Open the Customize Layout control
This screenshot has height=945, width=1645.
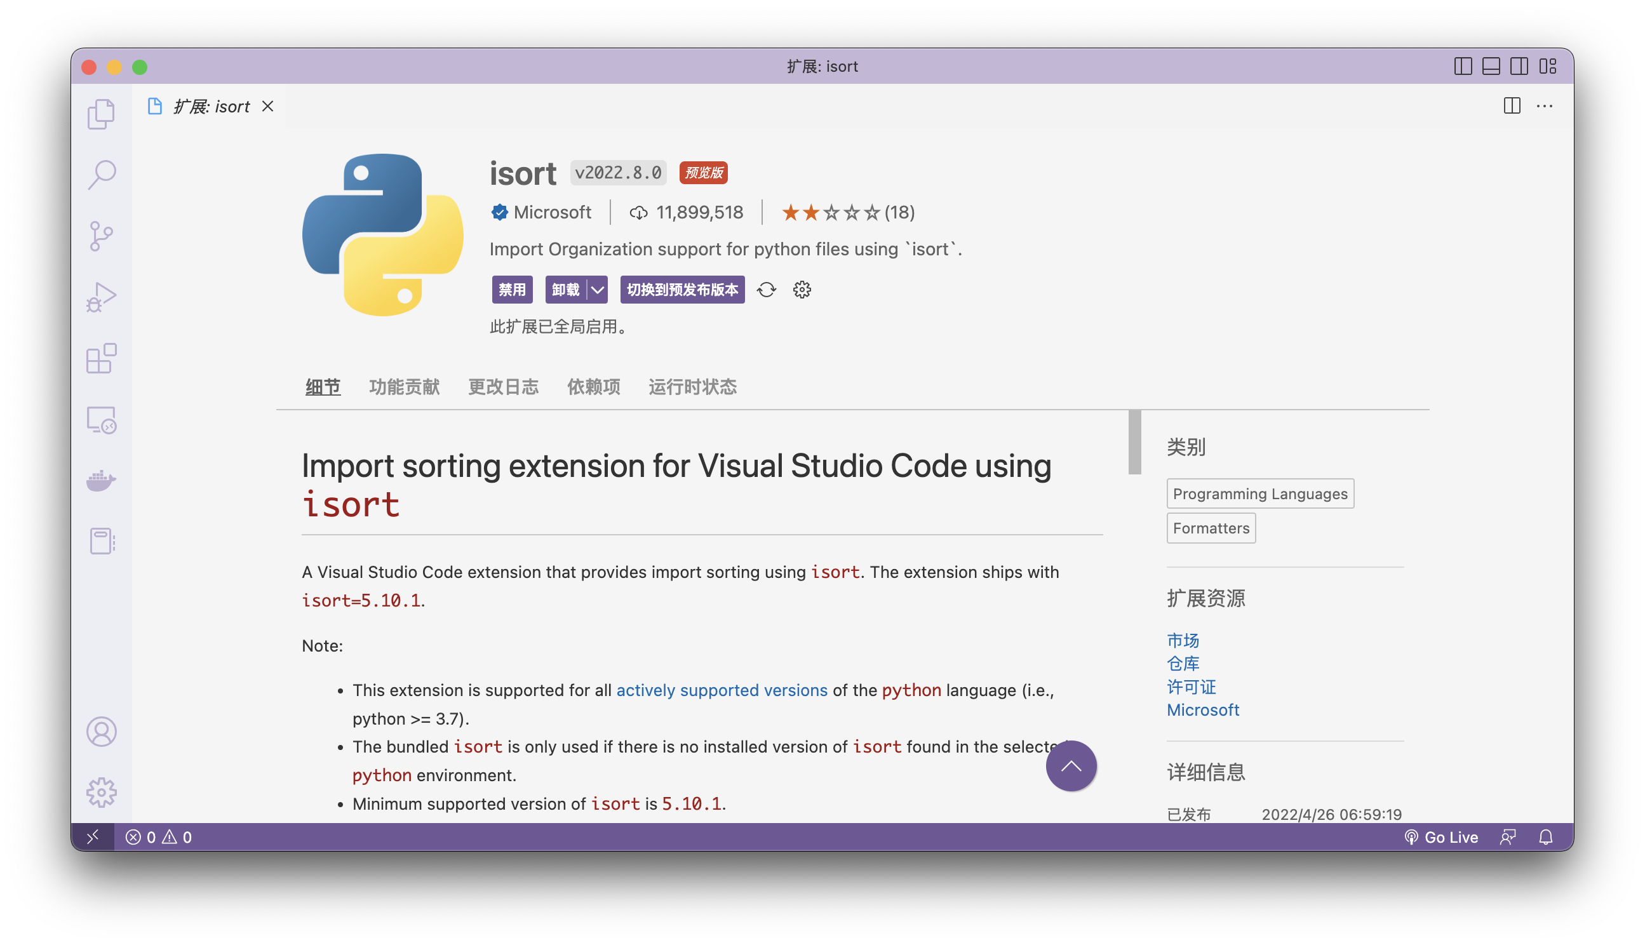point(1548,65)
